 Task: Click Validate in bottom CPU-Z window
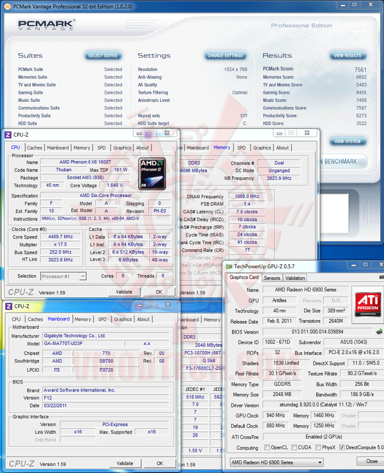tap(125, 463)
